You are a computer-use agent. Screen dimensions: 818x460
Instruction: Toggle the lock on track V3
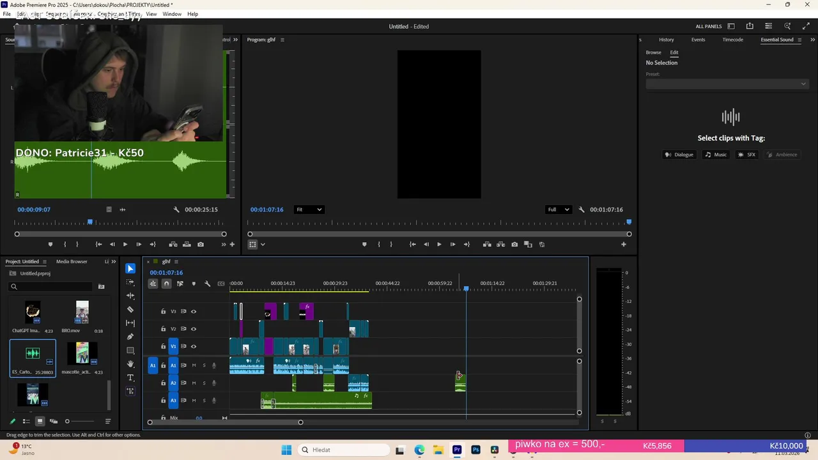click(163, 312)
